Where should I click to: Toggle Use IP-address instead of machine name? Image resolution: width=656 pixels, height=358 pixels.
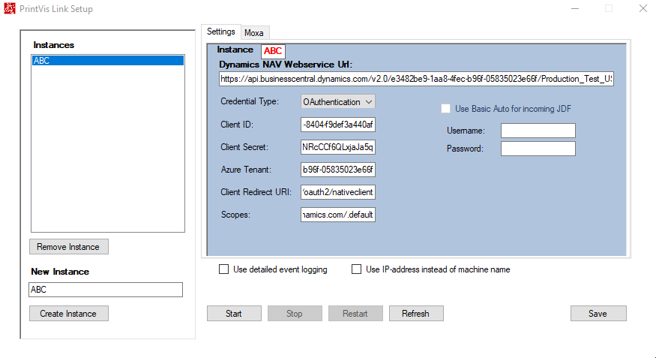pos(356,269)
